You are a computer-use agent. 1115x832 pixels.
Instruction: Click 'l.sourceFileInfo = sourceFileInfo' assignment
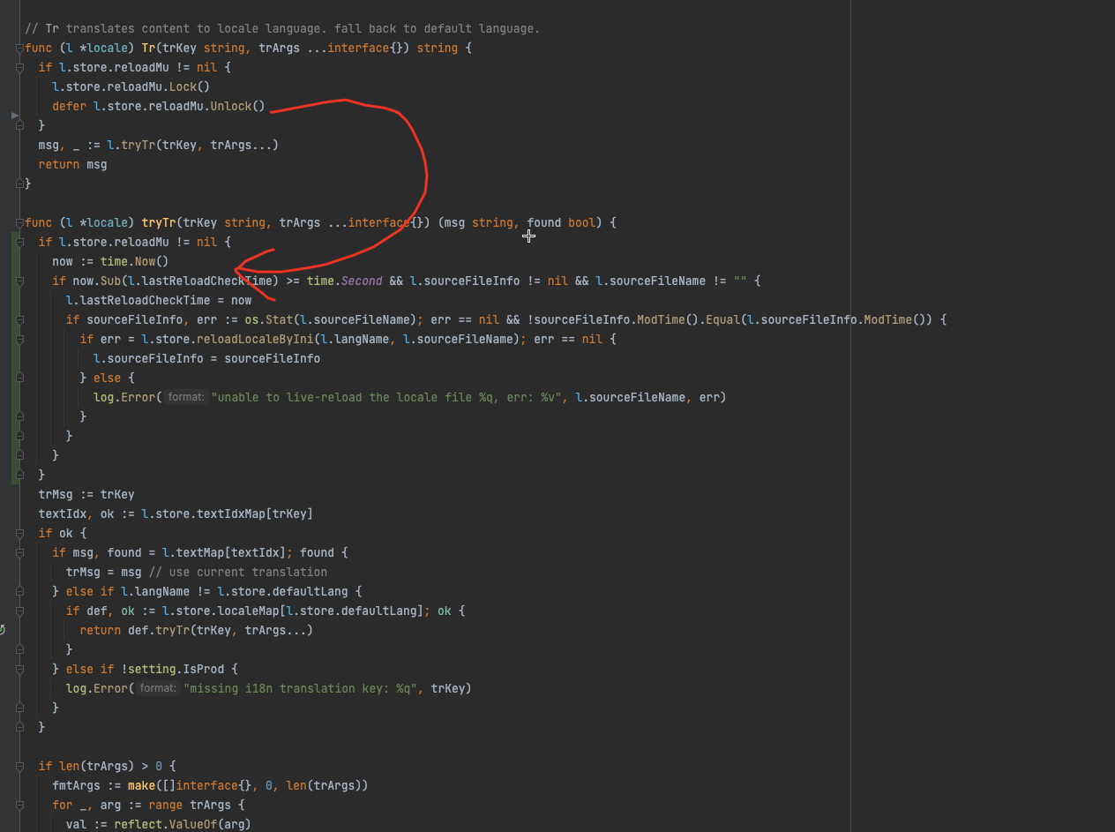pyautogui.click(x=206, y=358)
